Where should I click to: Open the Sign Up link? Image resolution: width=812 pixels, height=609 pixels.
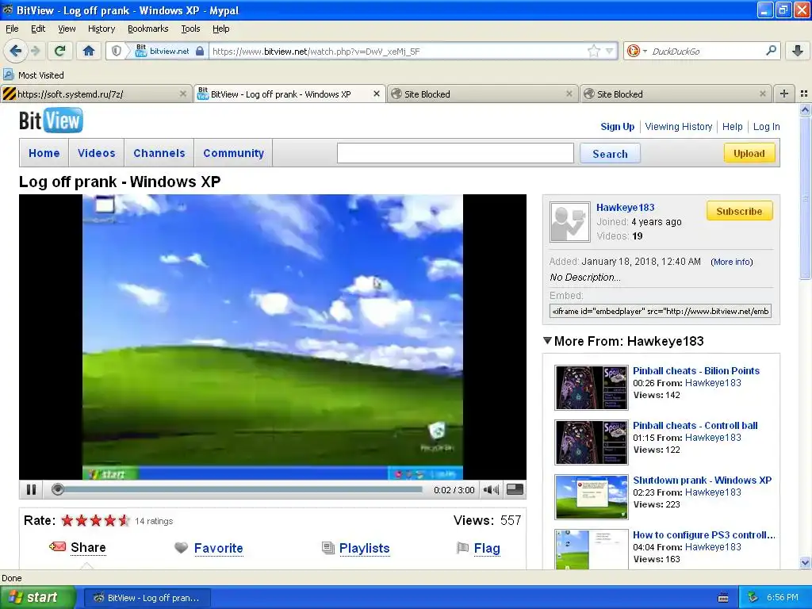coord(617,127)
